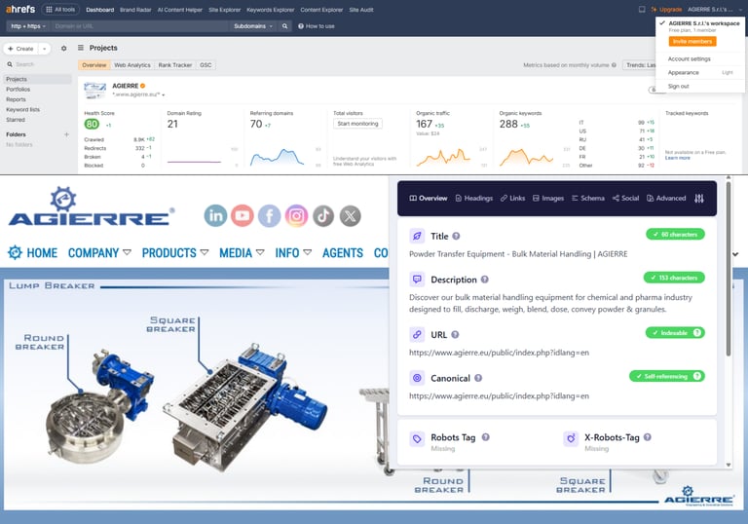
Task: Click the help icon next to X-Robots-Tag
Action: (x=648, y=436)
